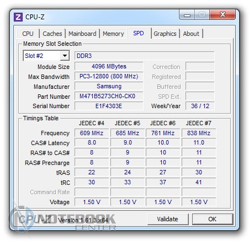Click the CPU-Z purple Z title icon
Screen dimensions: 249x245
coord(18,17)
